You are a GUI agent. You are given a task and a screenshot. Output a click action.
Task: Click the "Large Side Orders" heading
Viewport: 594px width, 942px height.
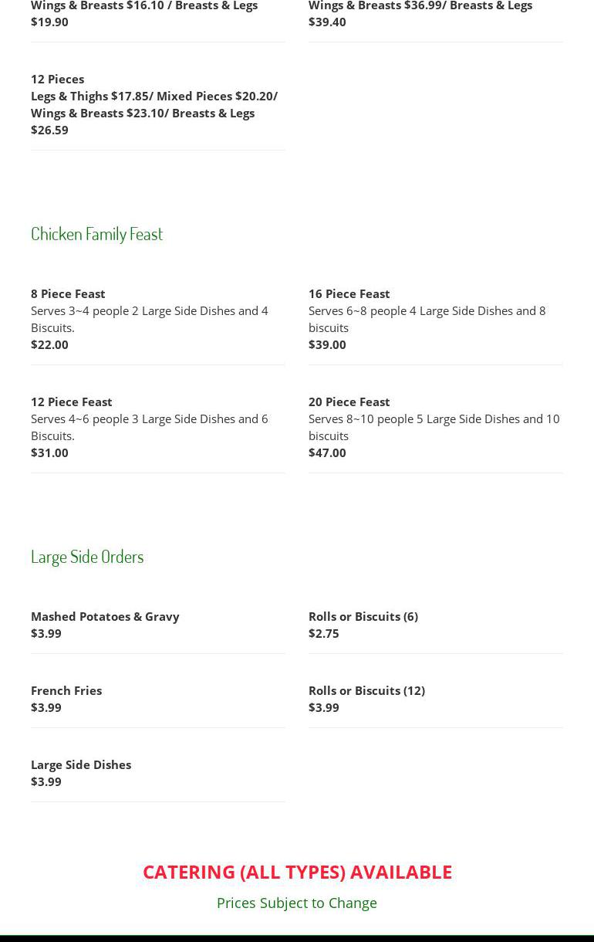coord(87,556)
